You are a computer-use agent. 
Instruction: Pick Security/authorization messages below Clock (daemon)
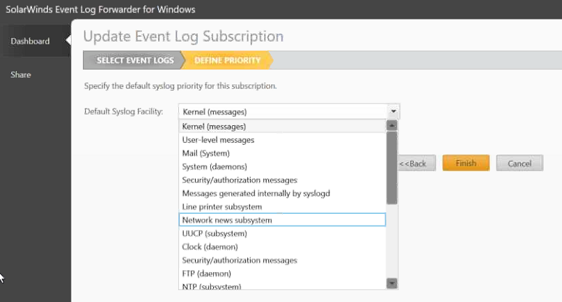pos(283,260)
